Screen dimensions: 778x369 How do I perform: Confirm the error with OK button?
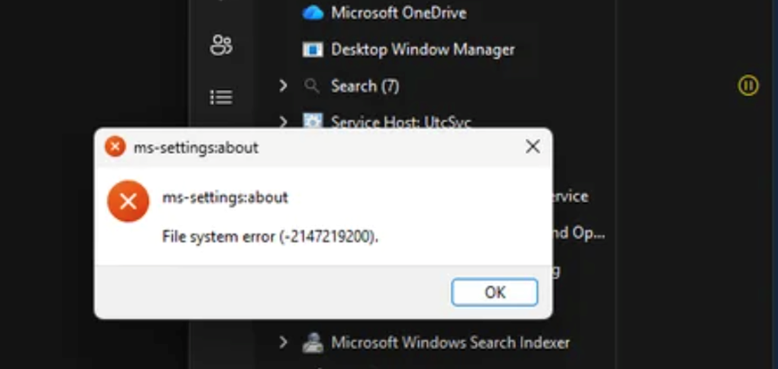495,292
